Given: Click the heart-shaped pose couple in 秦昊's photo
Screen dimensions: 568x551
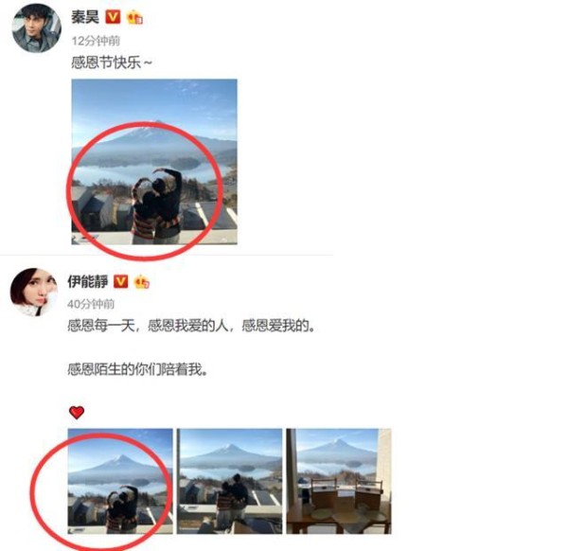Looking at the screenshot, I should click(157, 205).
